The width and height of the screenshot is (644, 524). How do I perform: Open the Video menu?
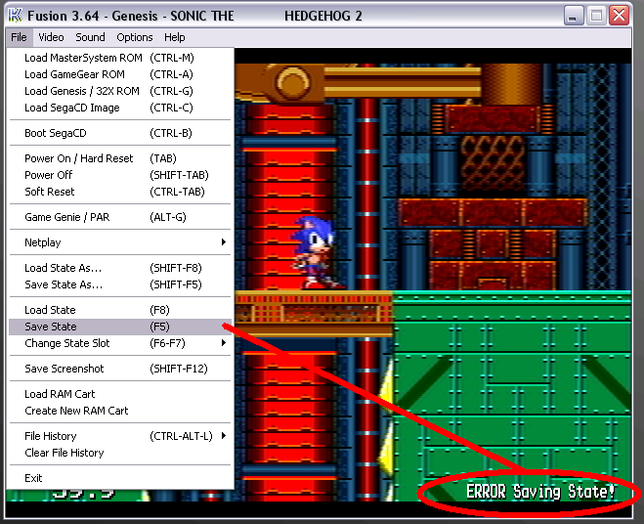click(51, 37)
